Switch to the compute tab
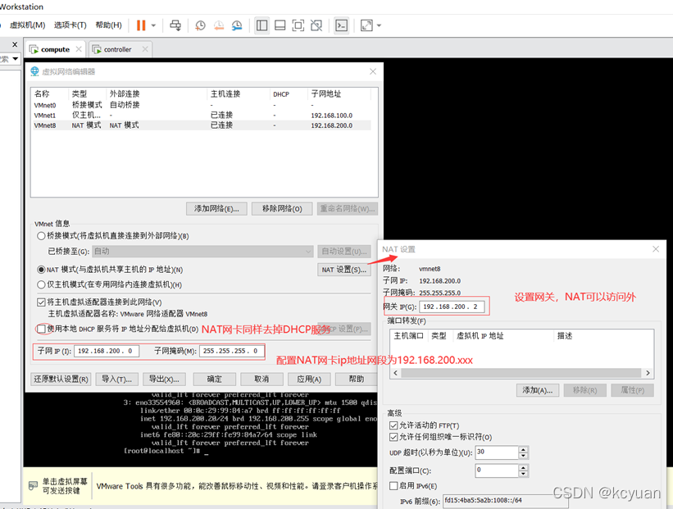Screen dimensions: 673x509 (56, 49)
